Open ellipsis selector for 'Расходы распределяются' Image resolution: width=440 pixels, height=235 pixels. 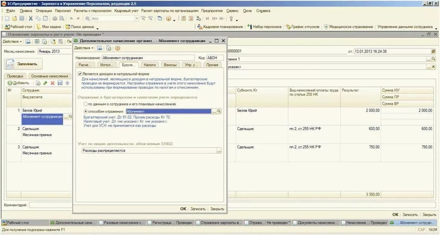tap(219, 151)
